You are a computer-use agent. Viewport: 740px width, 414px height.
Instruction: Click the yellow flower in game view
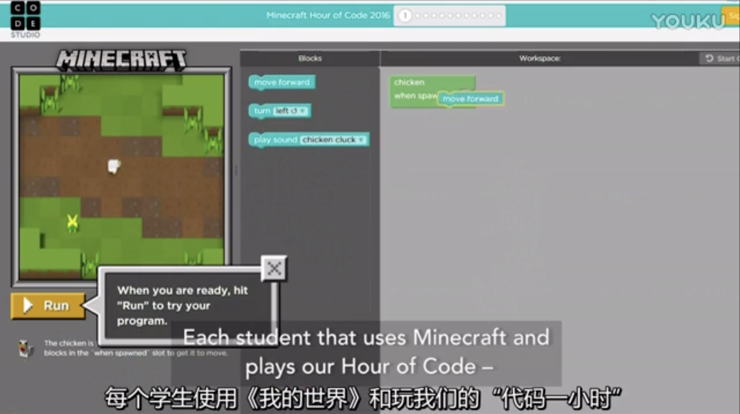click(72, 221)
